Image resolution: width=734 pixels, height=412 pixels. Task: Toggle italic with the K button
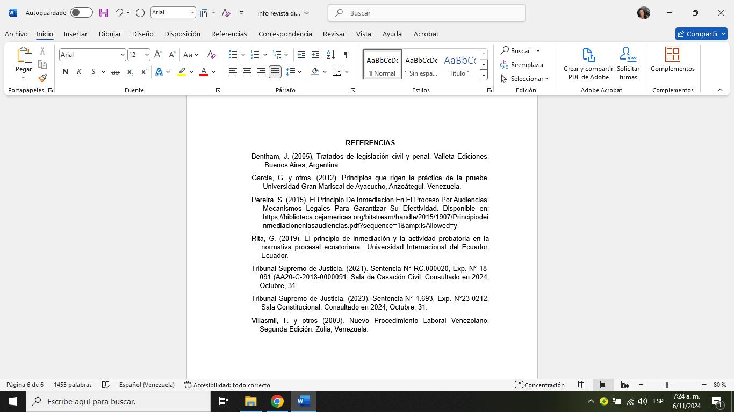pyautogui.click(x=79, y=72)
